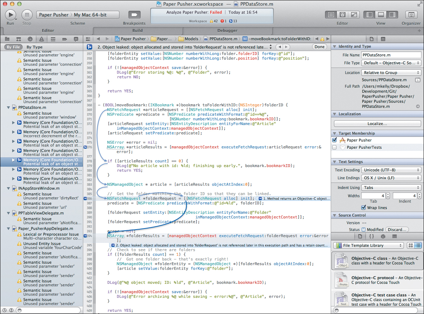The width and height of the screenshot is (424, 314).
Task: Toggle the Breakpoints button
Action: (x=134, y=15)
